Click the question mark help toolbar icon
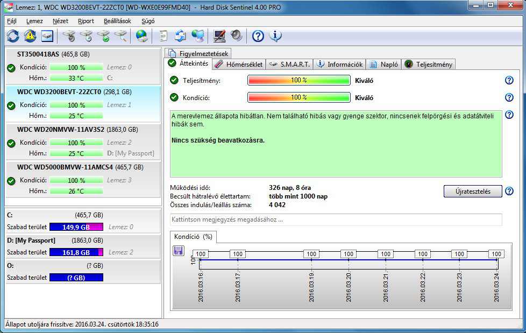526x333 pixels. point(258,36)
